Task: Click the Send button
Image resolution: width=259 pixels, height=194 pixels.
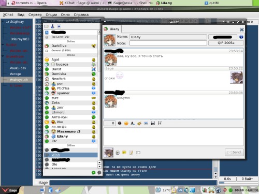Action: click(234, 152)
